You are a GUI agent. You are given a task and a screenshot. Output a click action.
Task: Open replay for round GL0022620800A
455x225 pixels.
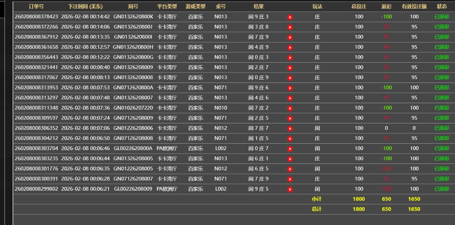[x=290, y=149]
